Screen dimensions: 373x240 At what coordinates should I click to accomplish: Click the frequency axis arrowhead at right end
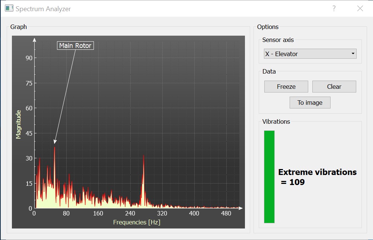[x=241, y=208]
